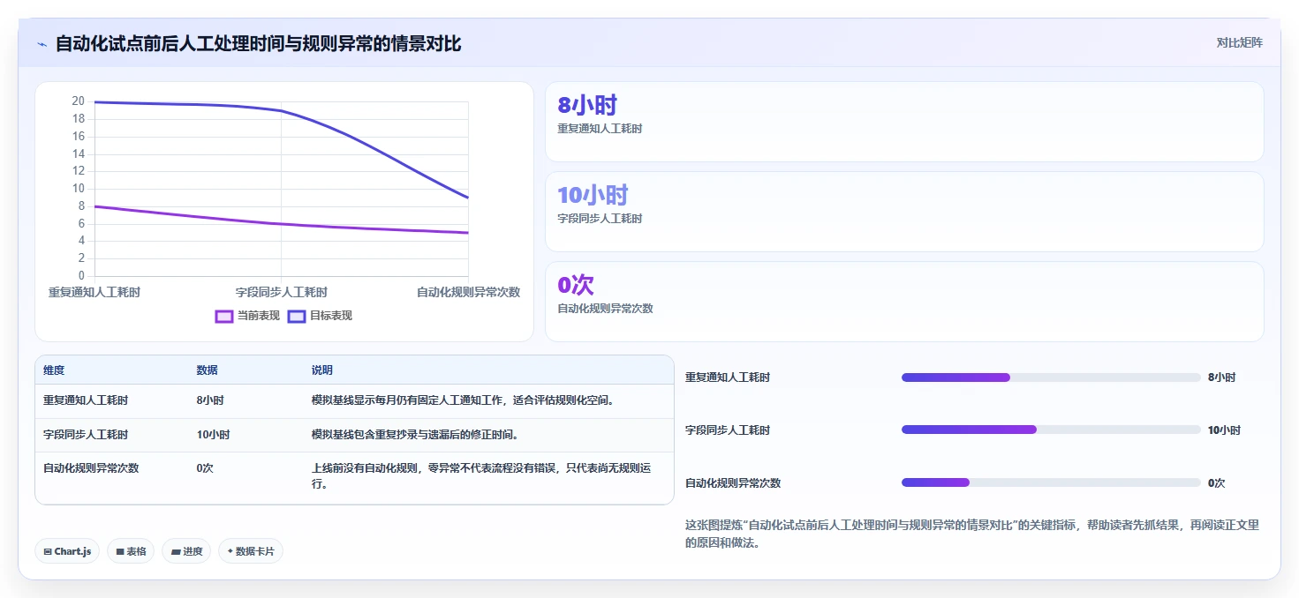Image resolution: width=1299 pixels, height=598 pixels.
Task: Click the 目标表现 line's start point at 20
Action: coord(95,102)
